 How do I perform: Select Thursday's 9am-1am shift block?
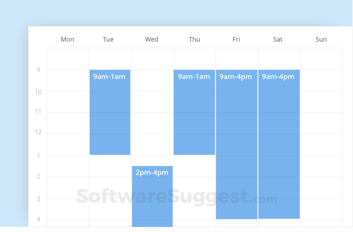click(194, 112)
